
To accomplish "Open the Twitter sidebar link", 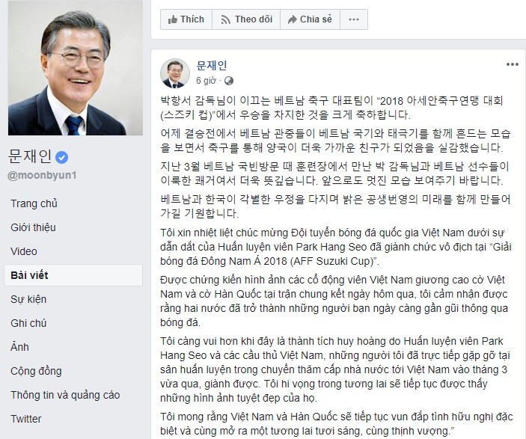I will tap(26, 419).
